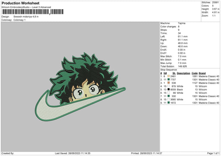
Task: Click the Min Stitch value "0.1 mm"
Action: click(182, 60)
